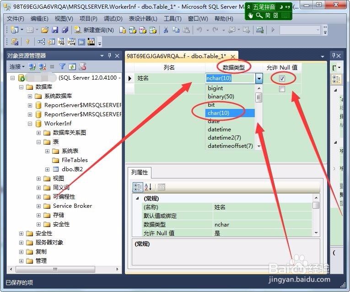
Task: Click the Refresh icon in Object Explorer
Action: 72,66
